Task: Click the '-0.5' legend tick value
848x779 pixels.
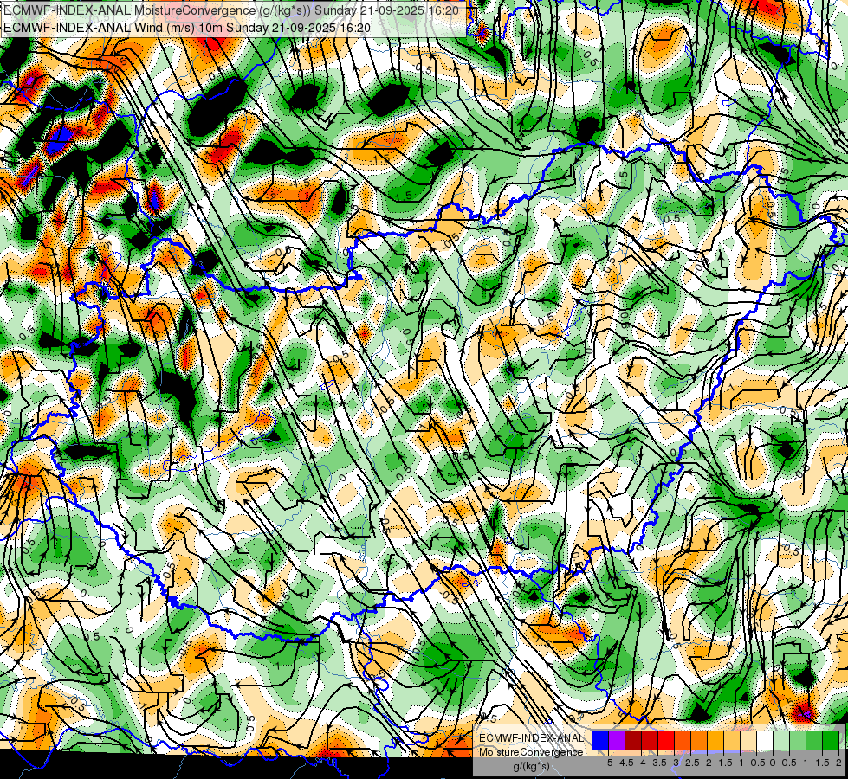Action: [756, 763]
